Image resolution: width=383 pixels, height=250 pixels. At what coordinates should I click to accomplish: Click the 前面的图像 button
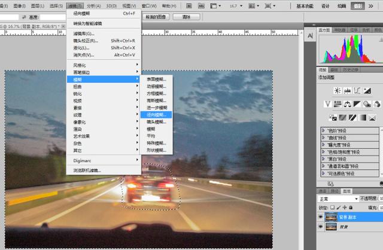(156, 17)
